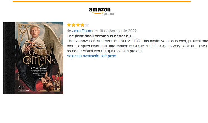
Task: Click the Amazon Prime logo
Action: [101, 11]
